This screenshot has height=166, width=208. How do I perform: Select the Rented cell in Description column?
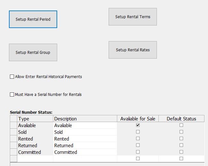click(x=85, y=139)
